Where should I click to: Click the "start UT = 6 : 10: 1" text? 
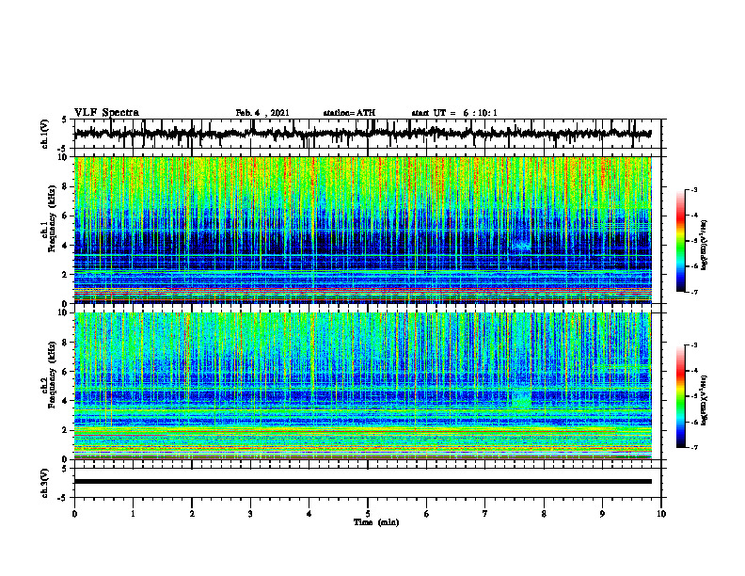[x=454, y=113]
